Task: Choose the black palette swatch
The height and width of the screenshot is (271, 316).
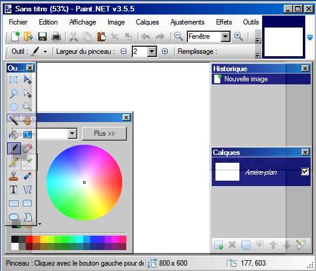Action: coord(15,239)
